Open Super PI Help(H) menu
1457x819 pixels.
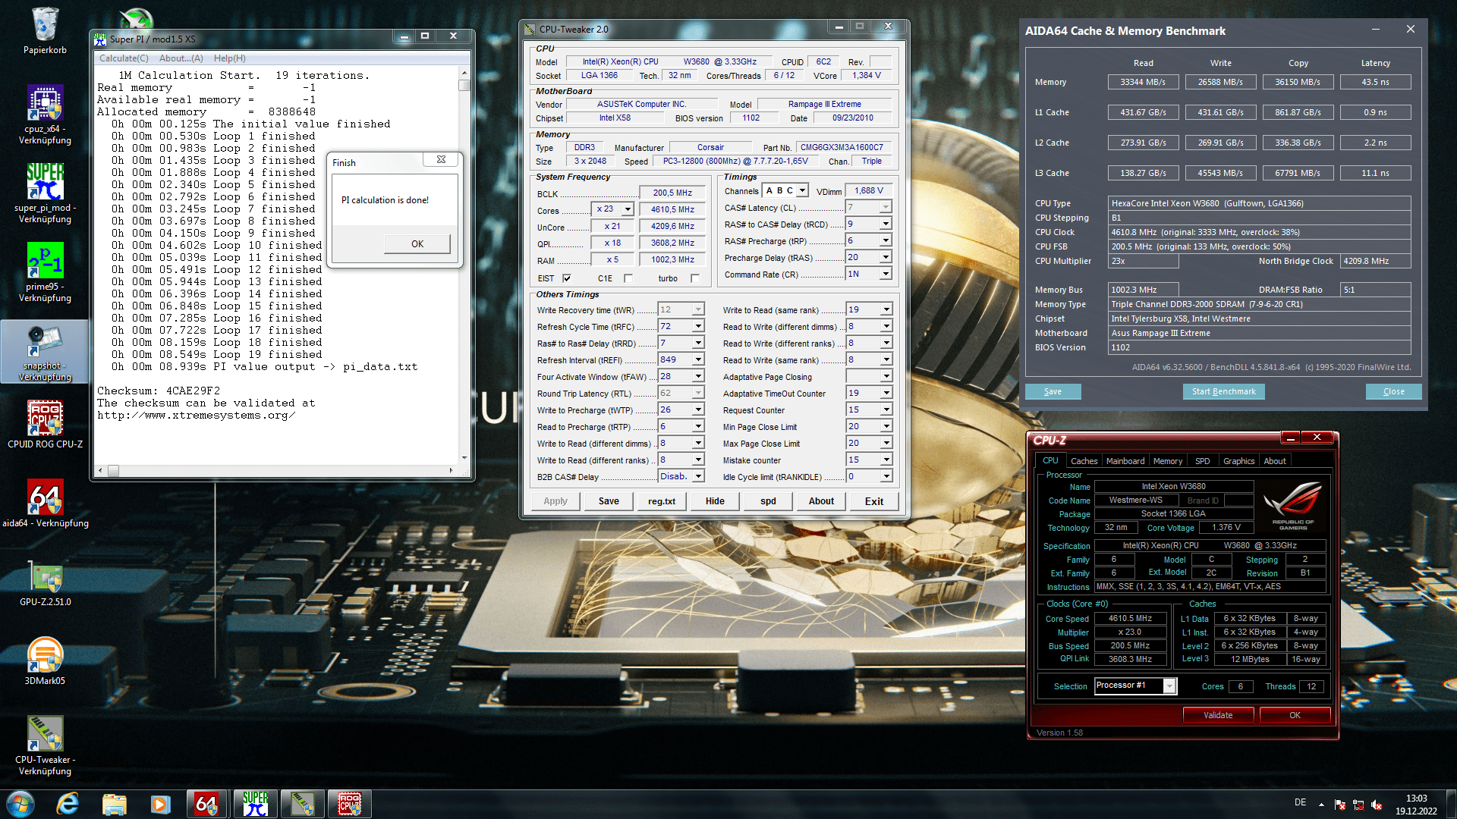[x=230, y=58]
